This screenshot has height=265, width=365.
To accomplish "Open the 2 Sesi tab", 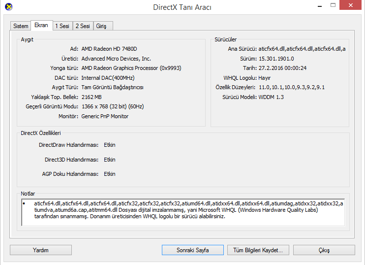I will pos(83,26).
